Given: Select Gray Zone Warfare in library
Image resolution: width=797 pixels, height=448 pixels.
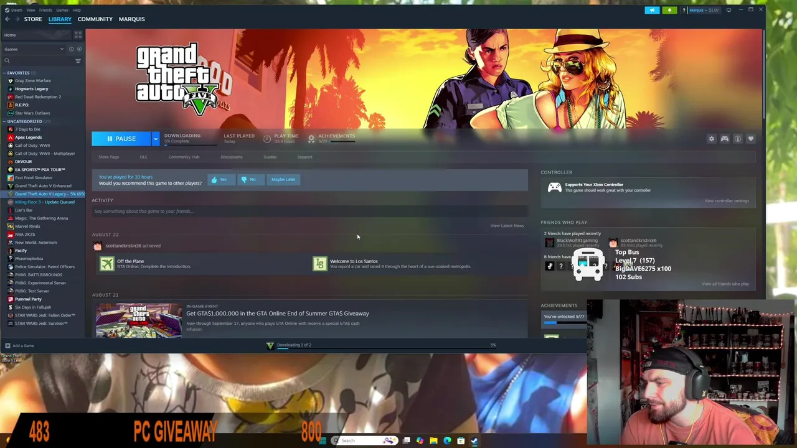Looking at the screenshot, I should (x=32, y=81).
